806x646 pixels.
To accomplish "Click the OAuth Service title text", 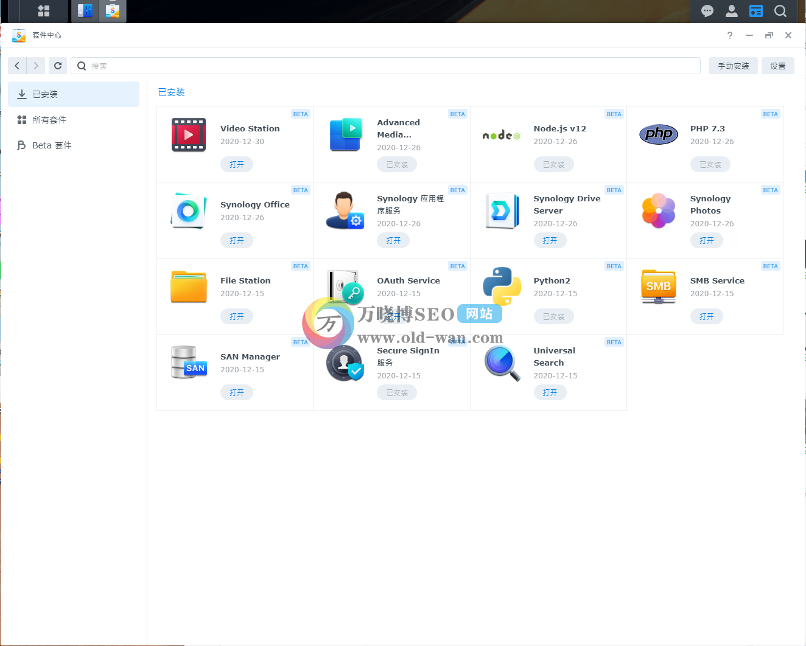I will pos(408,280).
